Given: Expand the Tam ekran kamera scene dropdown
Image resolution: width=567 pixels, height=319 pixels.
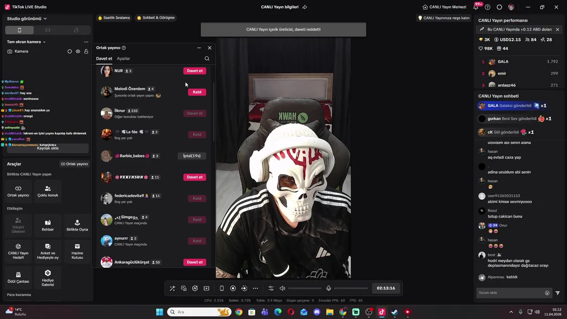Looking at the screenshot, I should 27,42.
